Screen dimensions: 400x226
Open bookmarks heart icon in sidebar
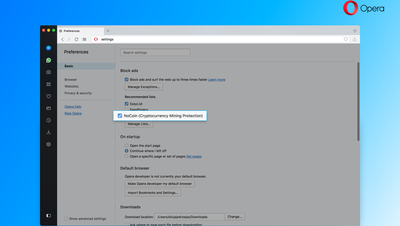pyautogui.click(x=48, y=96)
